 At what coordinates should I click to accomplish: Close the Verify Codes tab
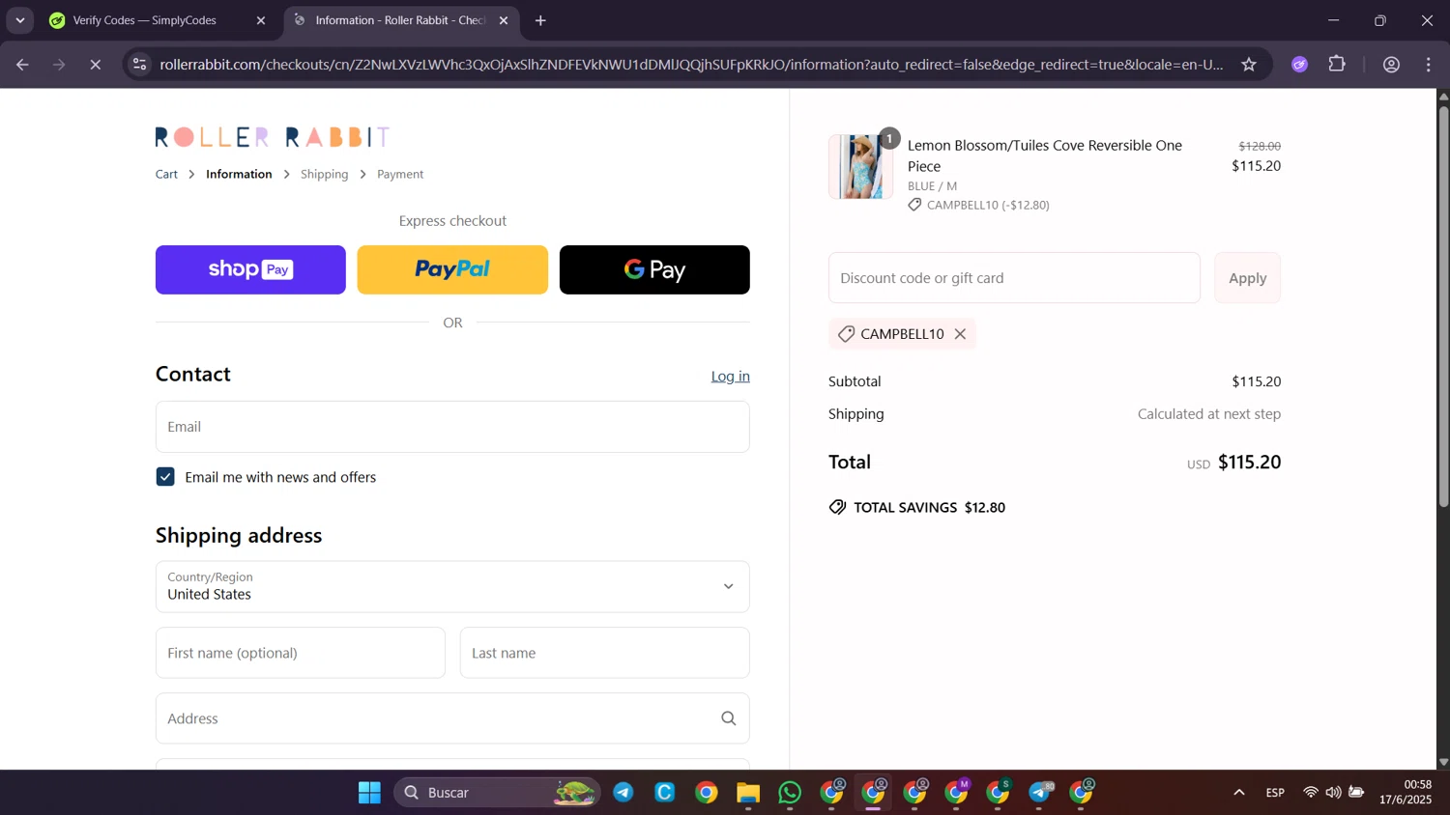[261, 20]
